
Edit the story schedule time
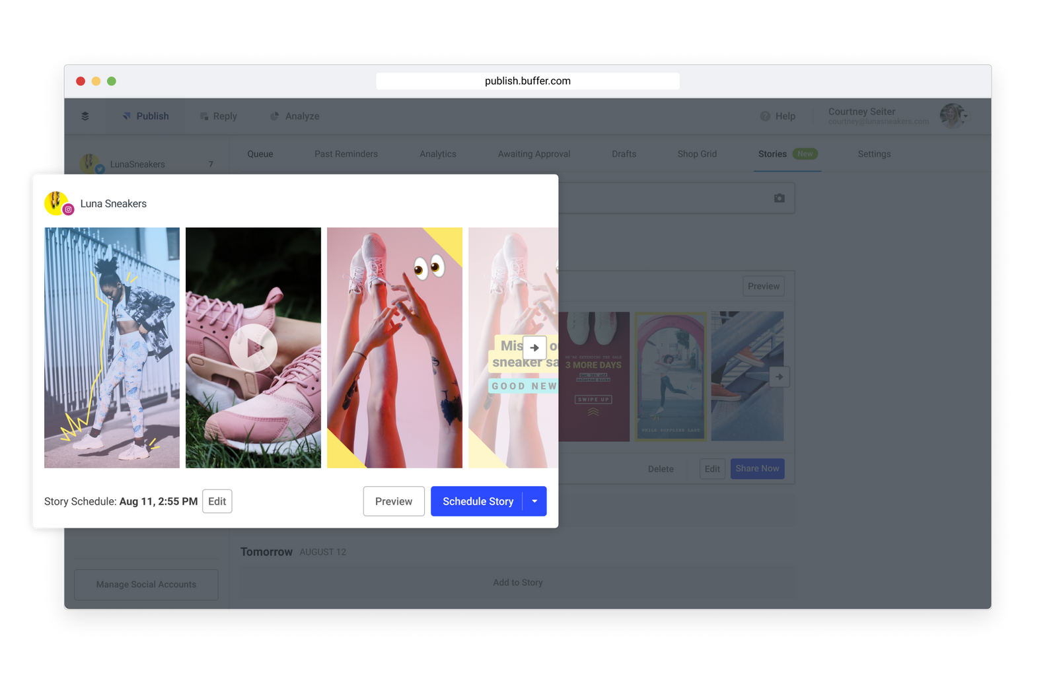(x=217, y=501)
